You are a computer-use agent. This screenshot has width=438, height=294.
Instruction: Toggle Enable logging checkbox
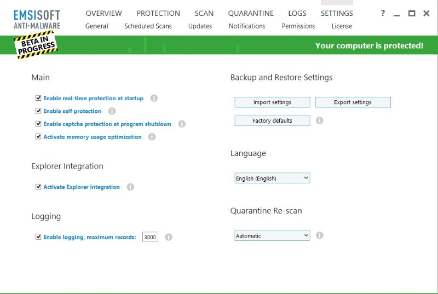click(x=38, y=237)
